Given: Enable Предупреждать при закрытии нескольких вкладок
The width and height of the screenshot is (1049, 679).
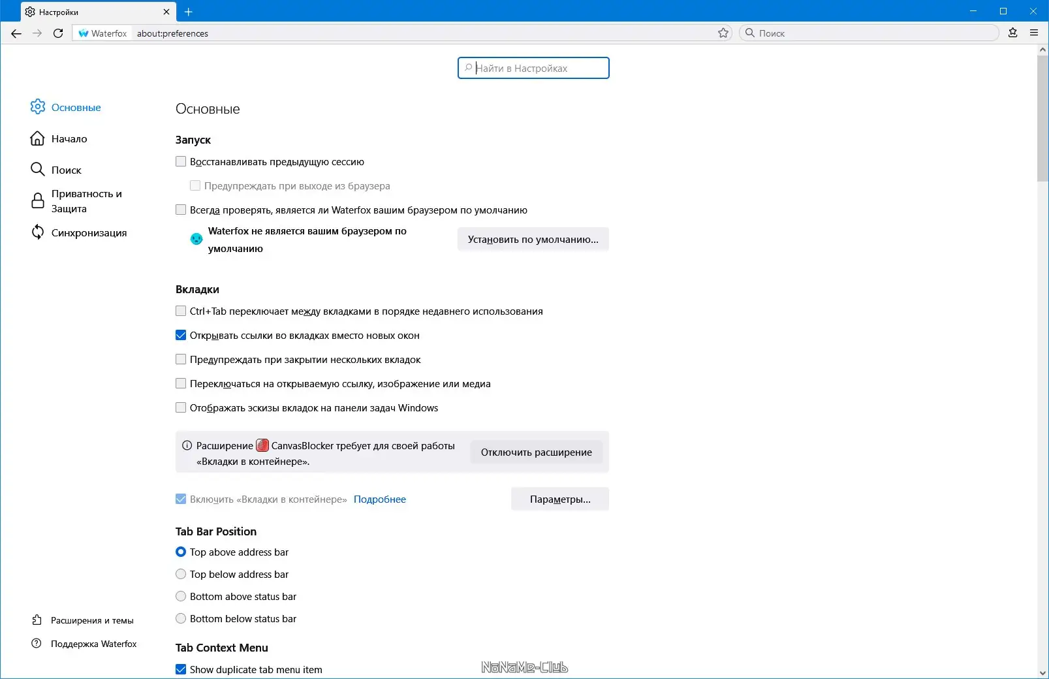Looking at the screenshot, I should point(181,359).
